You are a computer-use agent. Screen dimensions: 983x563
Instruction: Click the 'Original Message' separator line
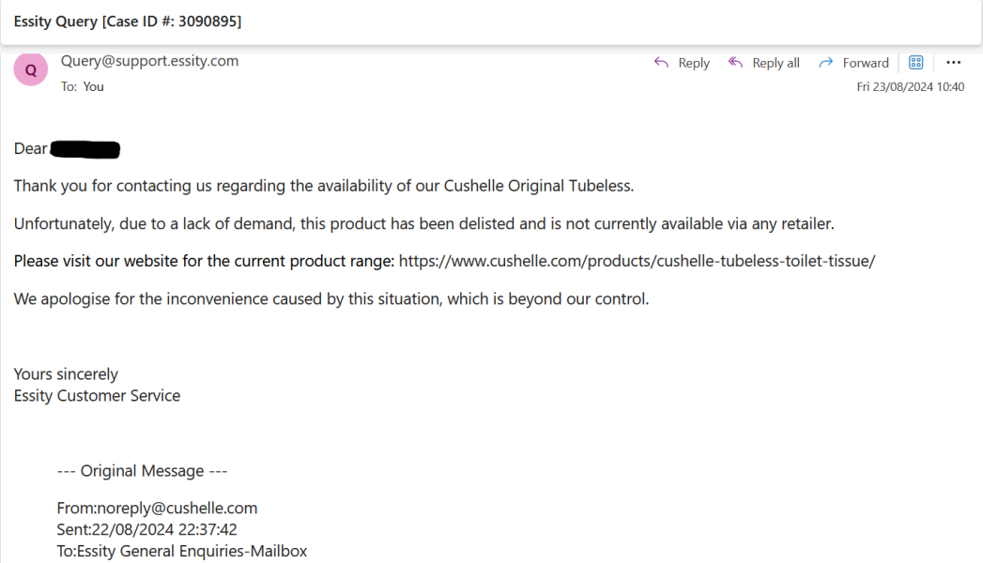click(142, 471)
